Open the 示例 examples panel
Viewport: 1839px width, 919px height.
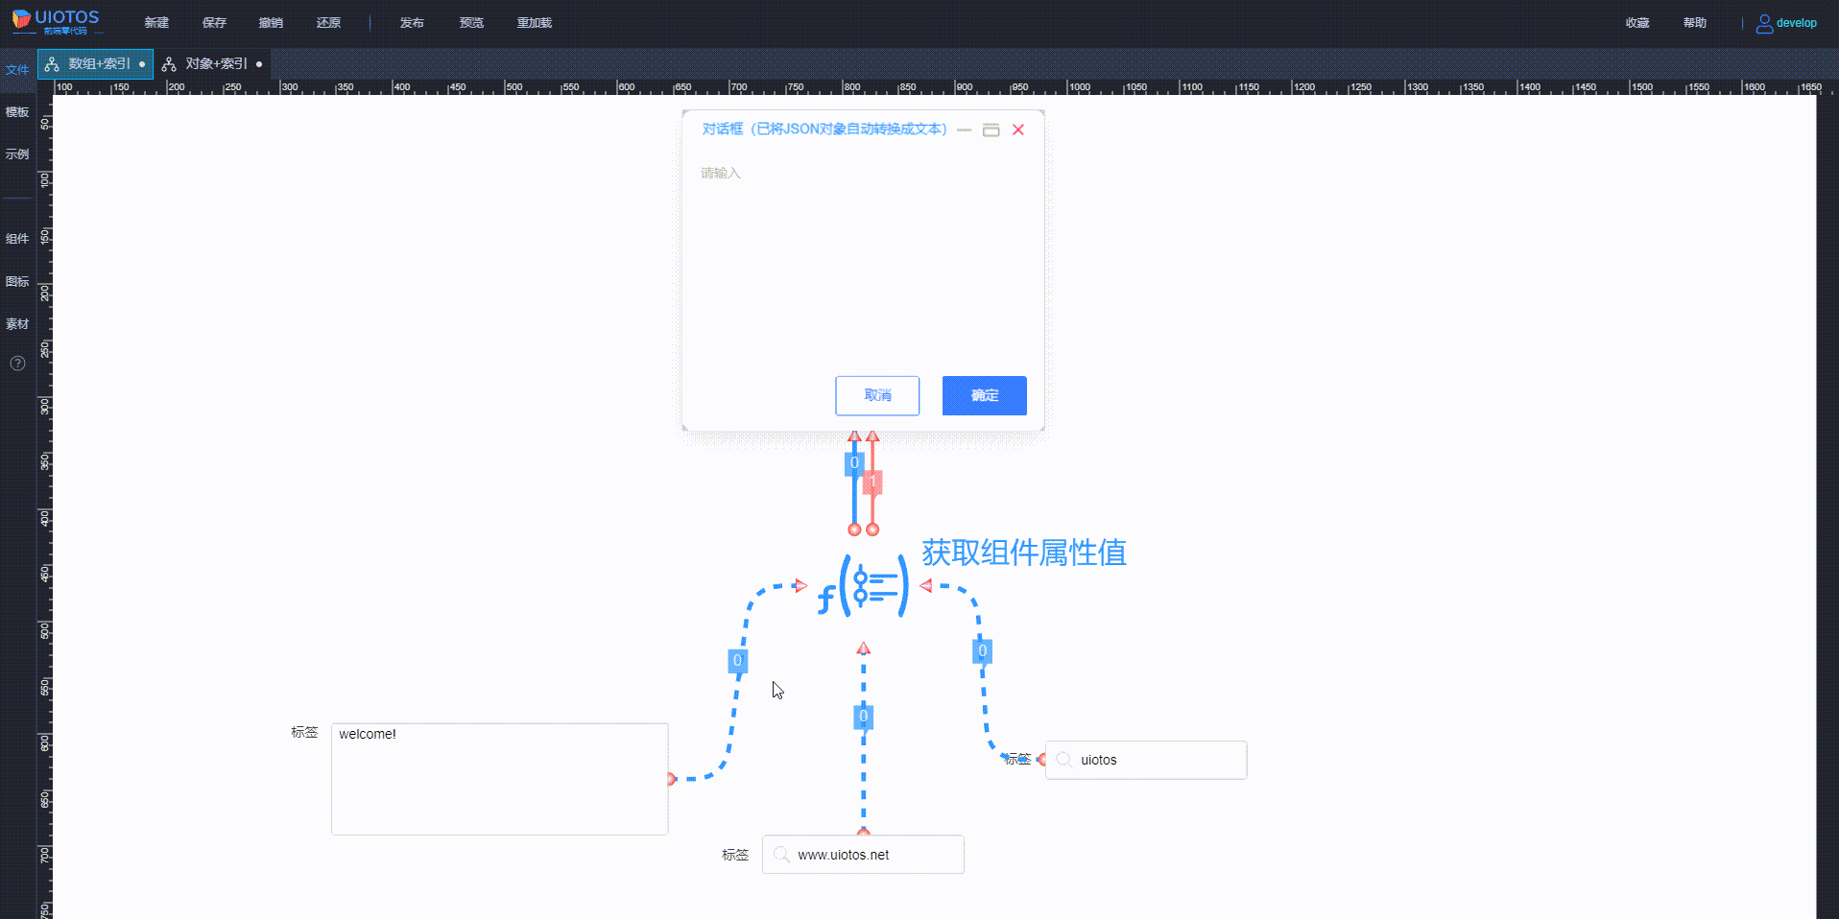pyautogui.click(x=16, y=153)
